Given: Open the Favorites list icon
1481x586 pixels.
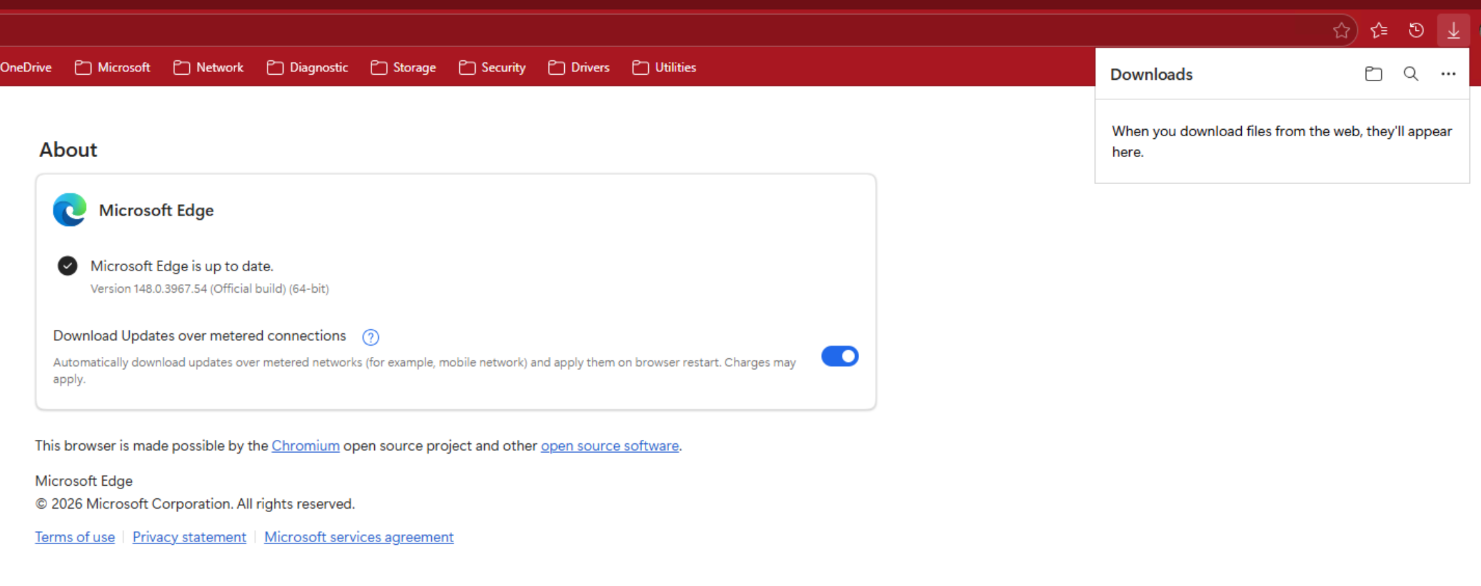Looking at the screenshot, I should tap(1379, 30).
